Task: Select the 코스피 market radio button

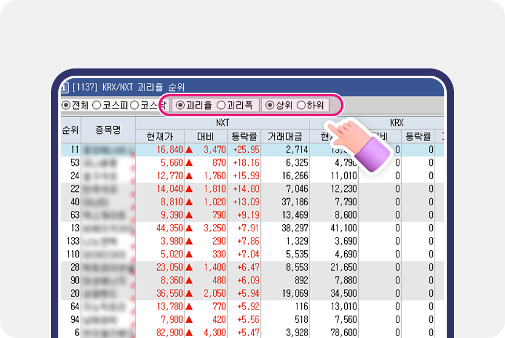Action: (97, 105)
